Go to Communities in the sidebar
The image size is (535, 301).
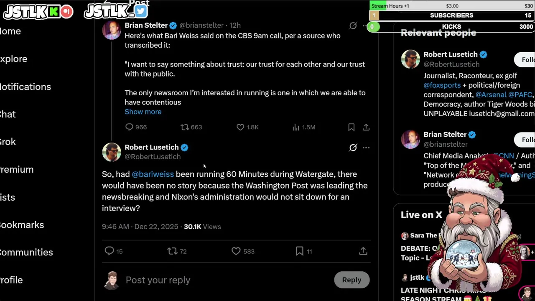26,253
